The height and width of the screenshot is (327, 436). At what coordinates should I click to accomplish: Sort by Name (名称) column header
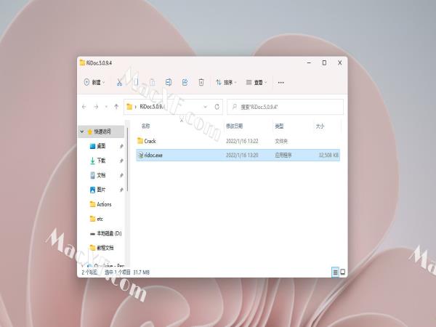coord(145,126)
